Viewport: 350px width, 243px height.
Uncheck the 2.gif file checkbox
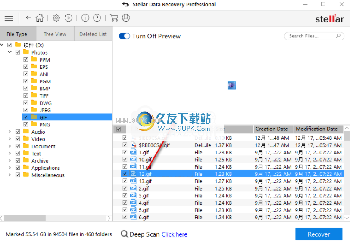[125, 188]
